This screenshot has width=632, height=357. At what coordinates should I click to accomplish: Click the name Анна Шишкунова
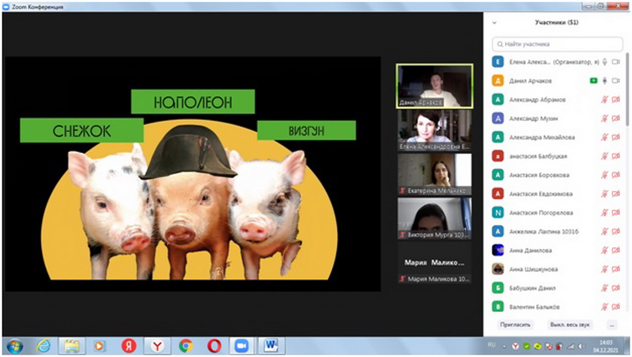pyautogui.click(x=533, y=270)
